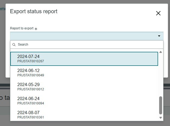The width and height of the screenshot is (170, 126).
Task: Pick the 2024-05-29 report entry
Action: pyautogui.click(x=84, y=87)
